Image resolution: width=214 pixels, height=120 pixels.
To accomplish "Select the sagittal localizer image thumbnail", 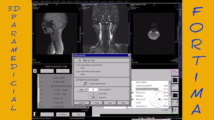I will pos(57,33).
